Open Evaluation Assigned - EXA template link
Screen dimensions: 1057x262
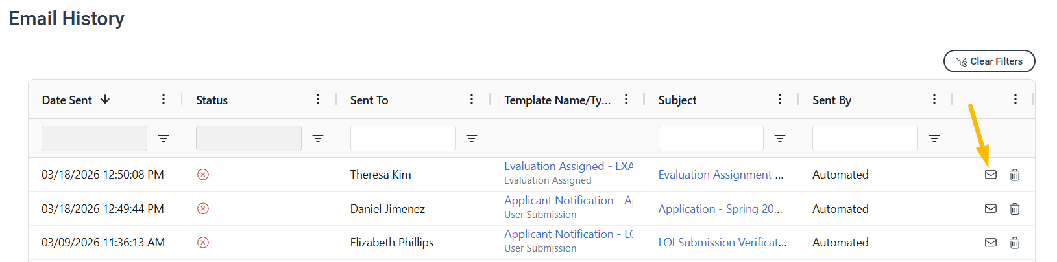(568, 166)
